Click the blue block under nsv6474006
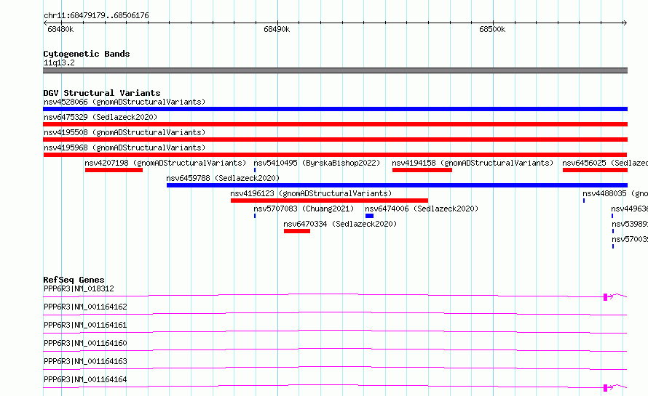Image resolution: width=648 pixels, height=396 pixels. 369,216
